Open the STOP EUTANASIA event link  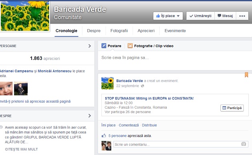(149, 98)
